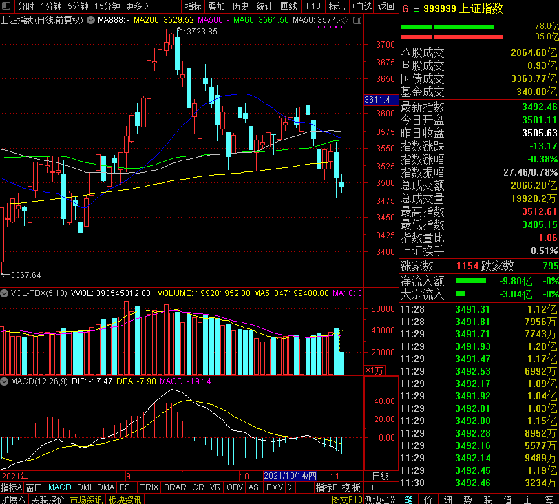Zoom out chart with − button
The height and width of the screenshot is (504, 559).
pos(390,487)
